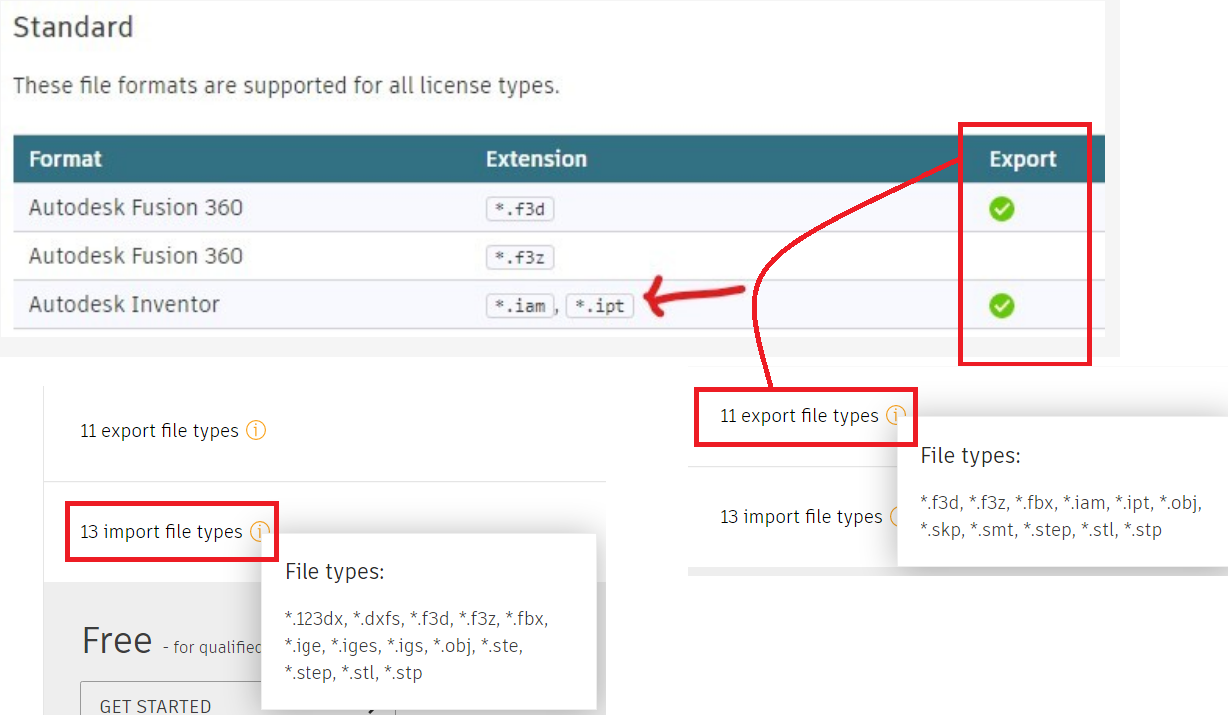Click the info icon in the right export panel
1228x723 pixels.
pyautogui.click(x=895, y=415)
